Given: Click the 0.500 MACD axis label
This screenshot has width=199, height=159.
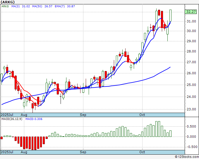Looking at the screenshot, I should click(x=191, y=127).
